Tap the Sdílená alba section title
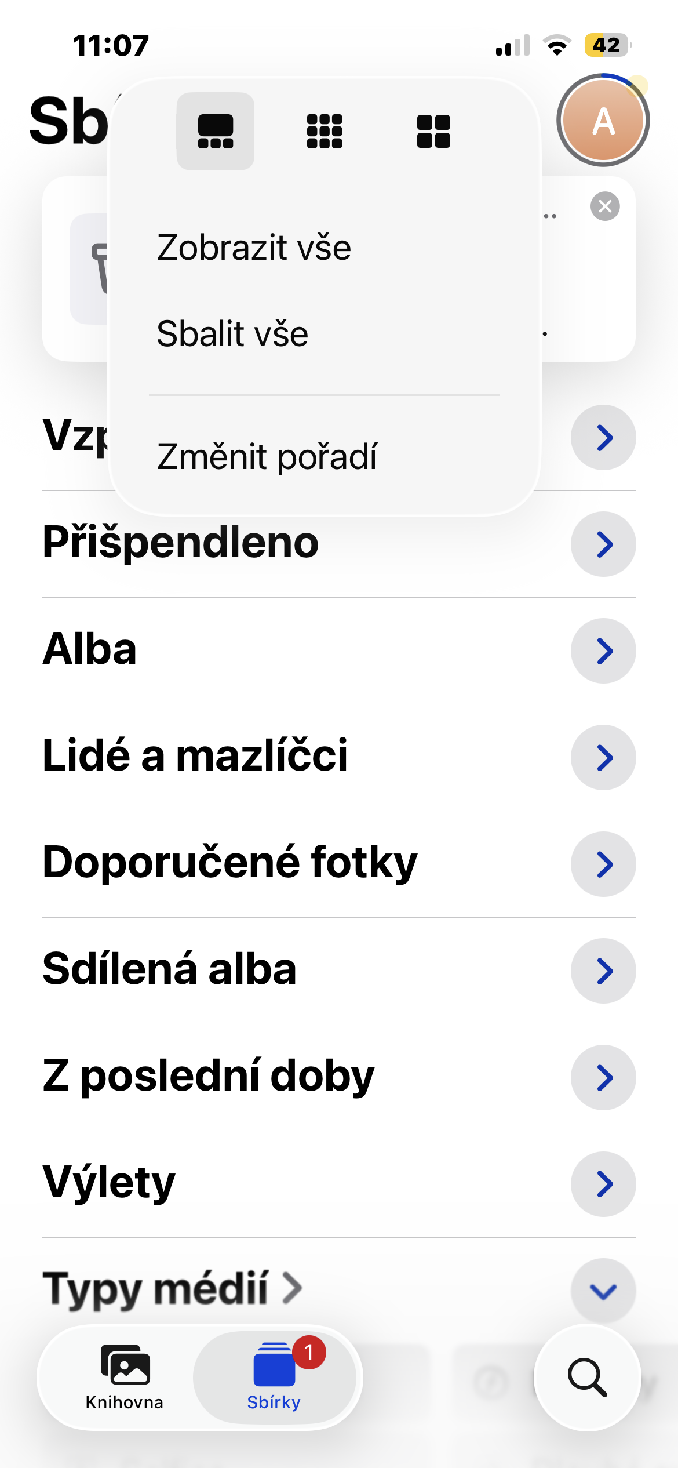 click(x=169, y=969)
